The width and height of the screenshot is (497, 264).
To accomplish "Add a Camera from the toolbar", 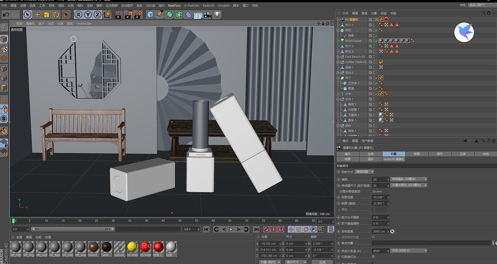I will point(207,15).
